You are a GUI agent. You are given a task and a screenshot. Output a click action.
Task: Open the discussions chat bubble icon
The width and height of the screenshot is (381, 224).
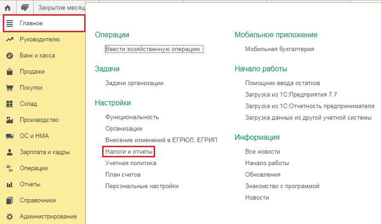coord(24,7)
